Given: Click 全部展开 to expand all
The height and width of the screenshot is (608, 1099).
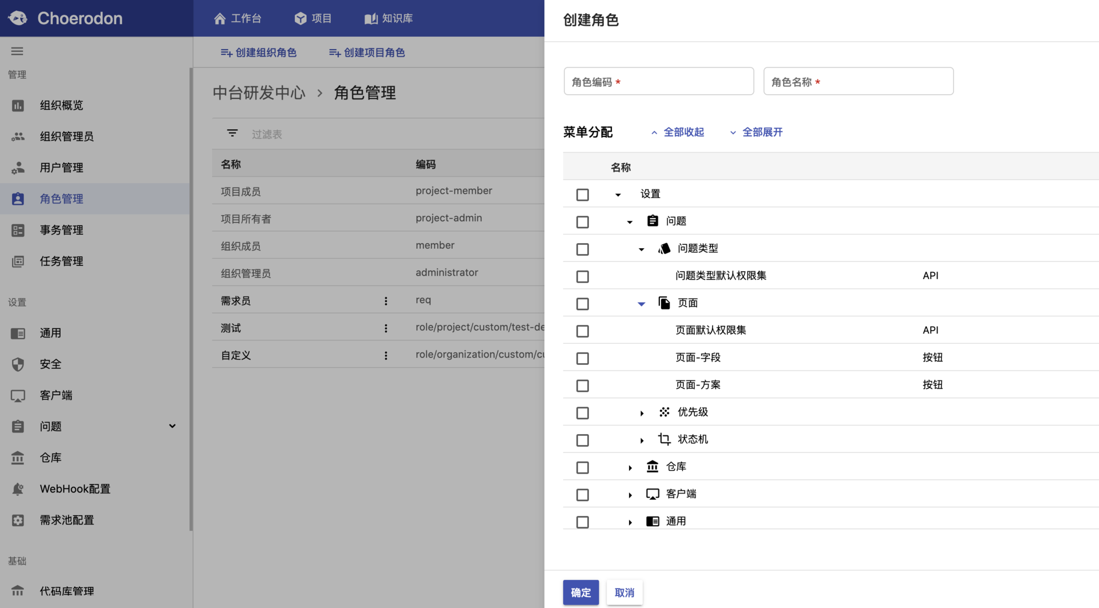Looking at the screenshot, I should pyautogui.click(x=756, y=132).
